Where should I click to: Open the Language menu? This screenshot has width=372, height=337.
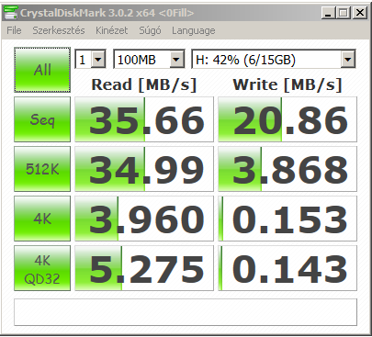194,30
